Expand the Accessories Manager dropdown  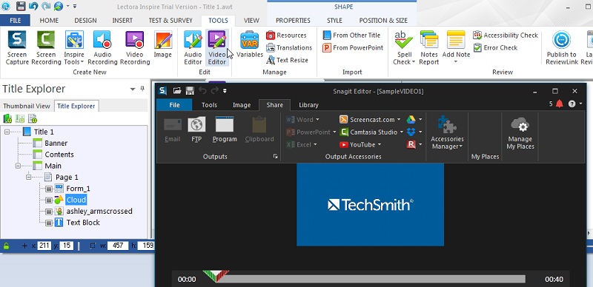(461, 146)
